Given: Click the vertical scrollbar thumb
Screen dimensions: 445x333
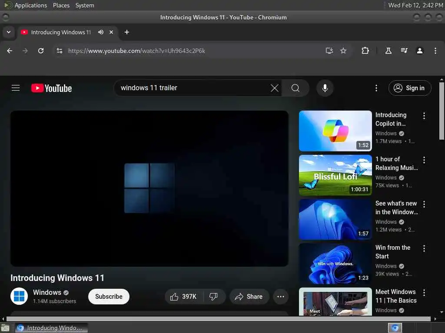Looking at the screenshot, I should point(442,111).
